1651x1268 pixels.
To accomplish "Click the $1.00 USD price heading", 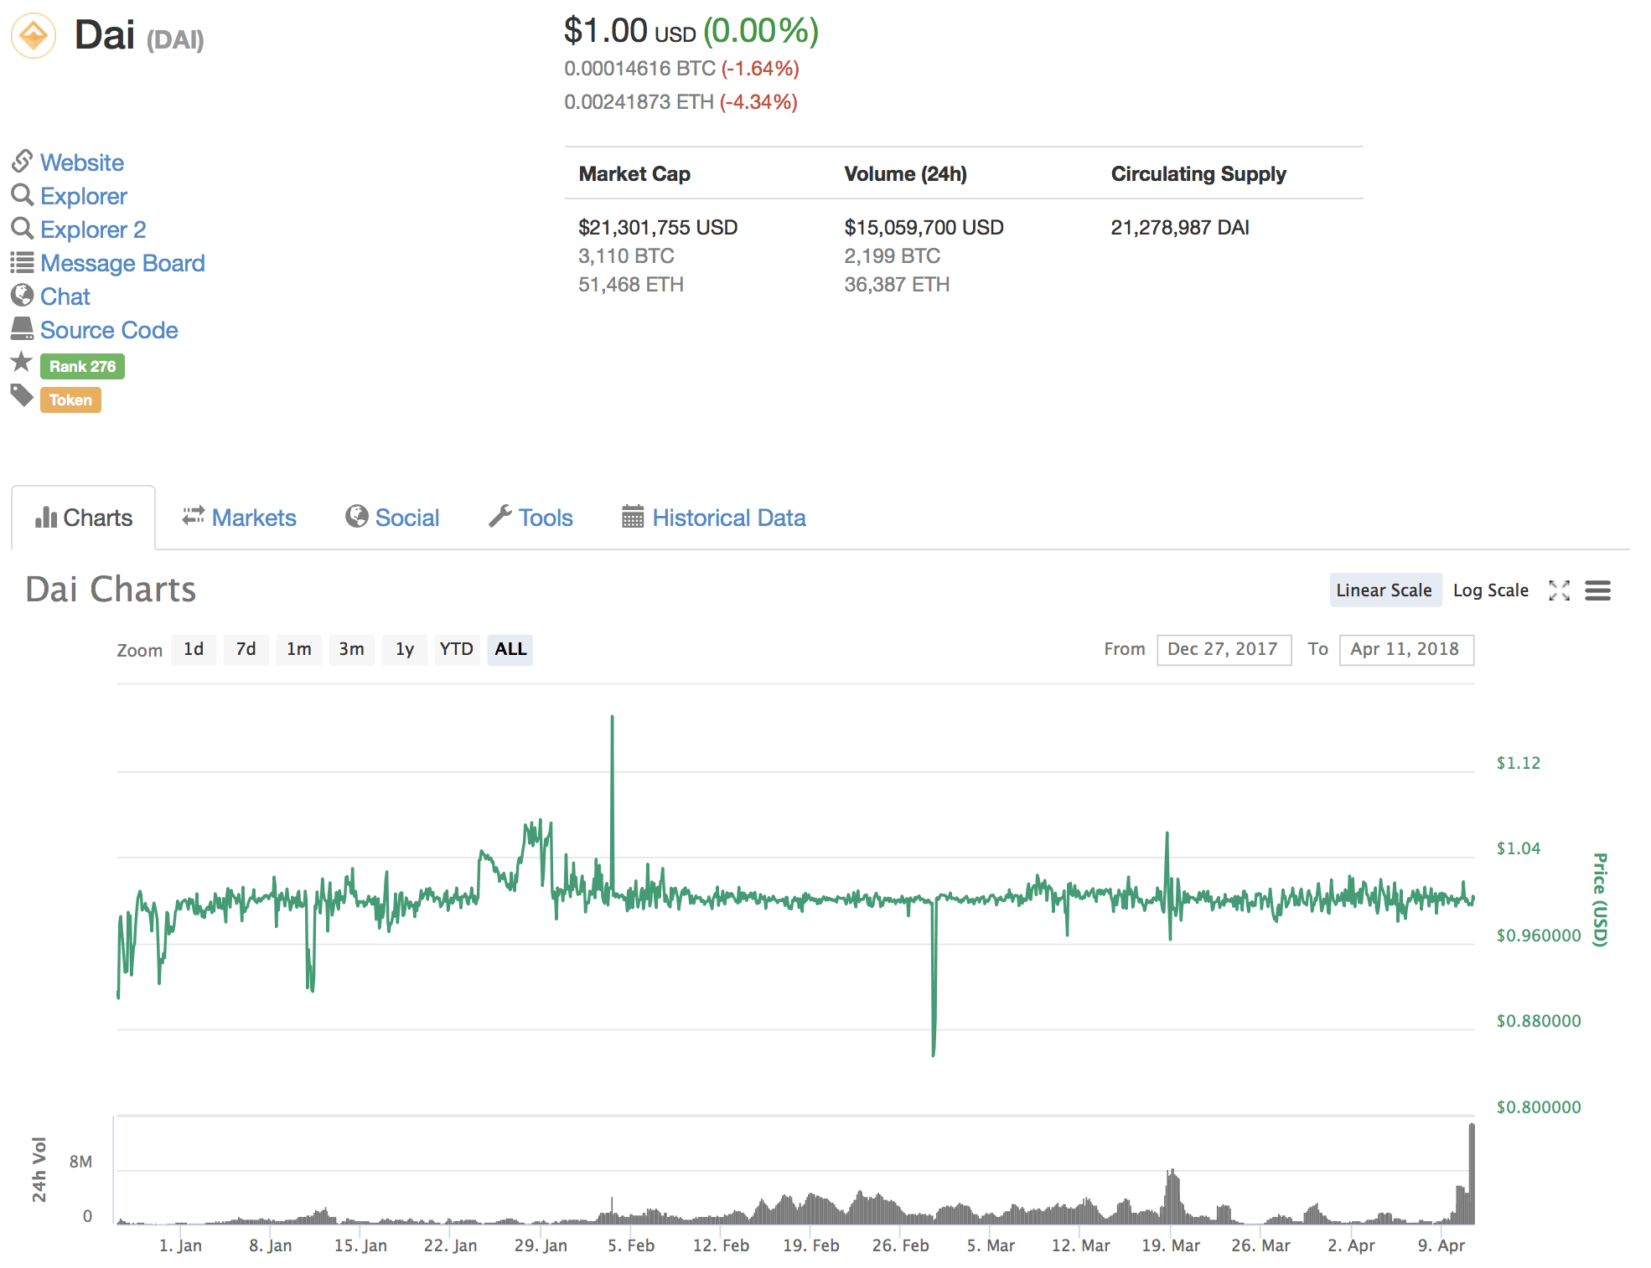I will pos(629,31).
